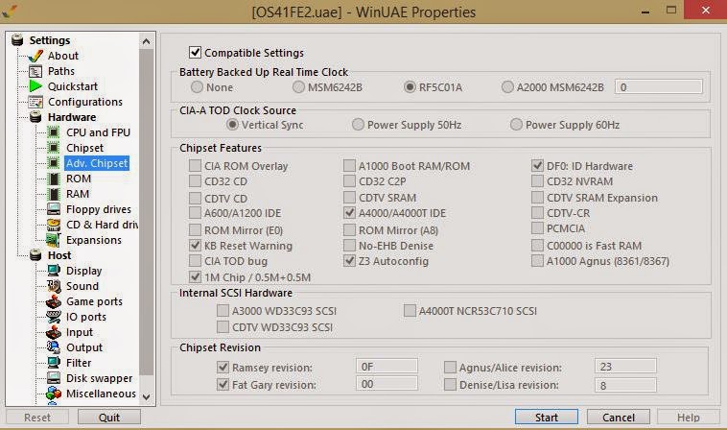Click the Floppy drives icon
This screenshot has width=727, height=430.
click(x=54, y=209)
